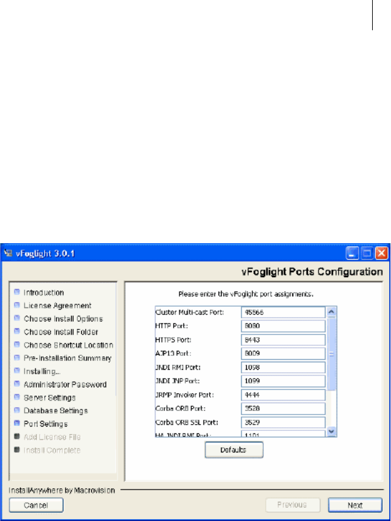Click the JNDI RMI Port field
Viewport: 391px width, 521px height.
[283, 367]
